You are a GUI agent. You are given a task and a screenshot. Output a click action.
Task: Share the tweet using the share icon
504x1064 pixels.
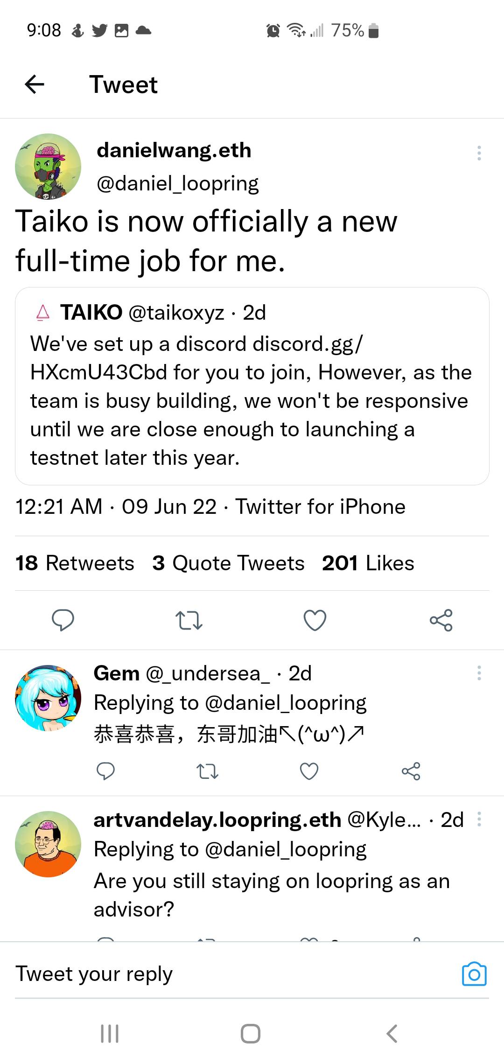click(441, 621)
